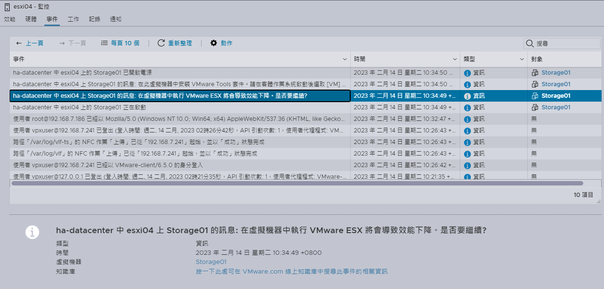Screen dimensions: 604x289
Task: Select the event row 'Storage01 已開啟電源'
Action: (x=305, y=73)
